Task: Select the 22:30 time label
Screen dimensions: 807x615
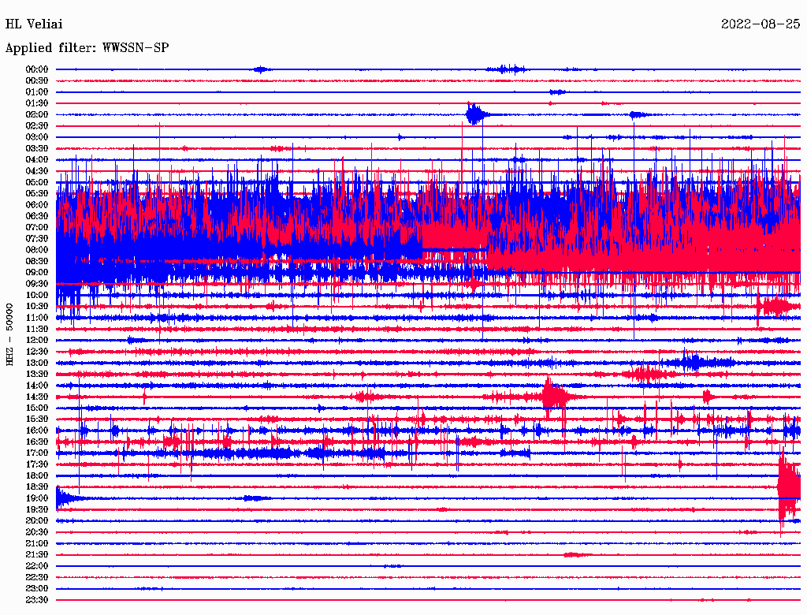Action: click(37, 578)
